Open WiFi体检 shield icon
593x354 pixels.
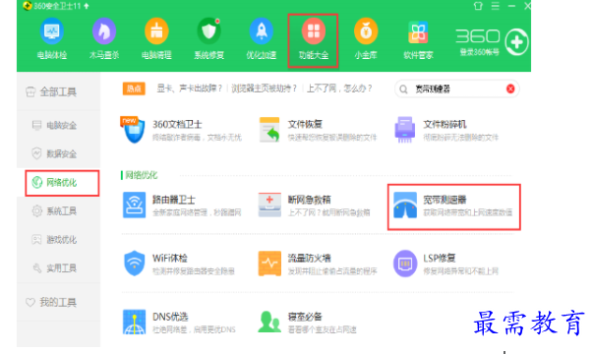click(x=135, y=264)
